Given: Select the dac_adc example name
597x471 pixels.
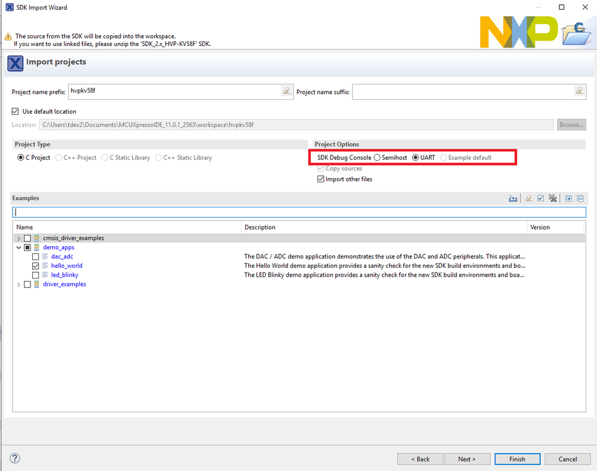Looking at the screenshot, I should coord(62,256).
